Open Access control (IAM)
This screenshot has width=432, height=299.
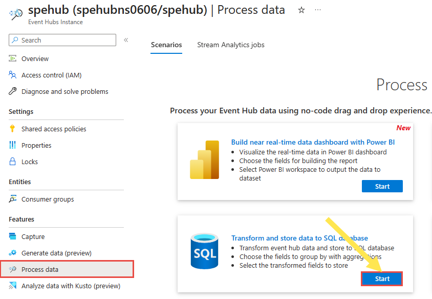(52, 75)
